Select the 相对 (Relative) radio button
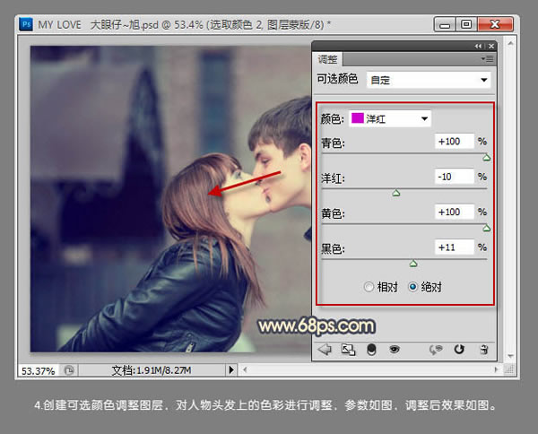The image size is (538, 434). click(369, 287)
